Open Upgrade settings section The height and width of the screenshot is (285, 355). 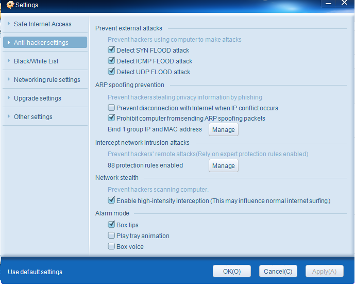coord(45,98)
